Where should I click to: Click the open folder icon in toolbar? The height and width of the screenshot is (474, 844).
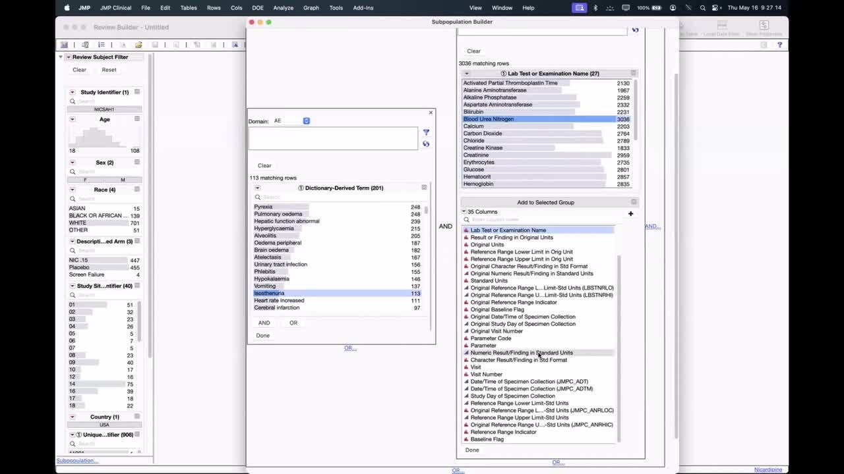138,45
